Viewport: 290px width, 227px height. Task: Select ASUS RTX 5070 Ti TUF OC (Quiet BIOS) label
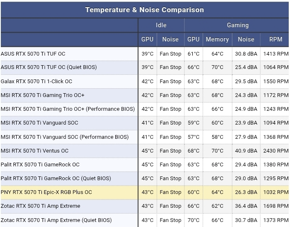coord(48,67)
